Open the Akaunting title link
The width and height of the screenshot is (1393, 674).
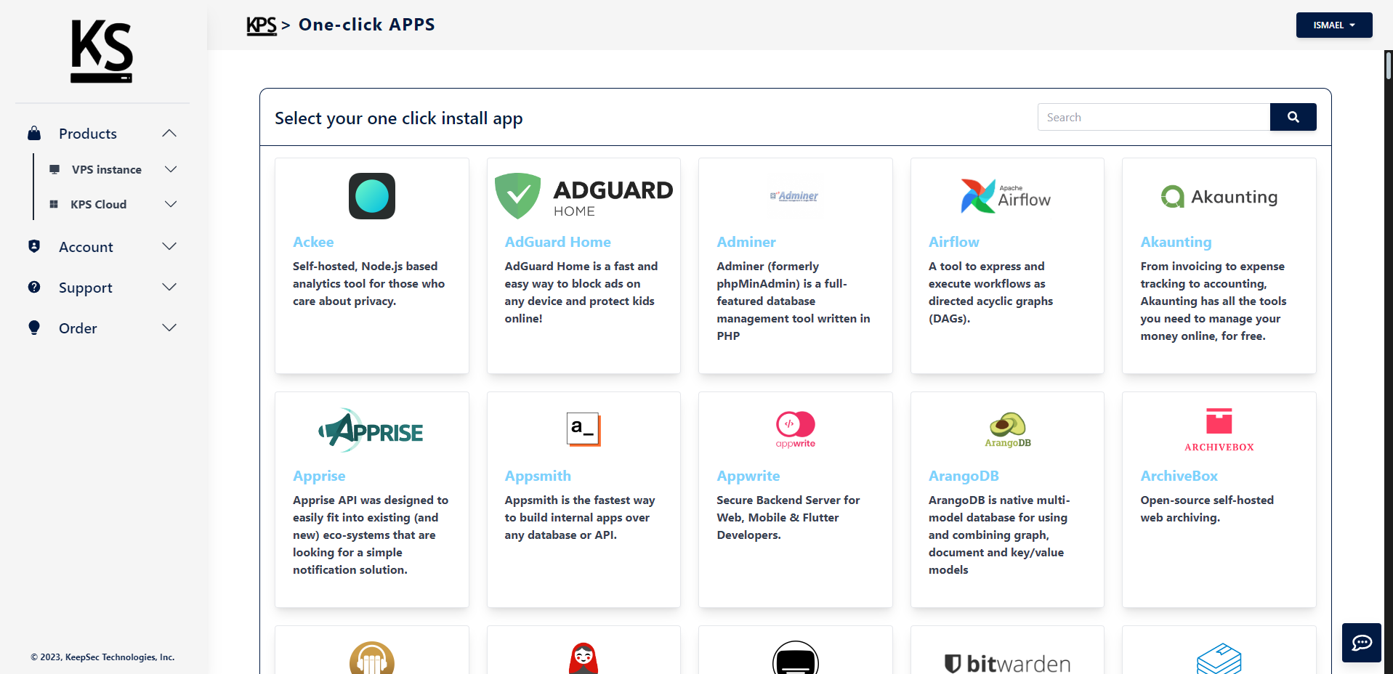1176,242
